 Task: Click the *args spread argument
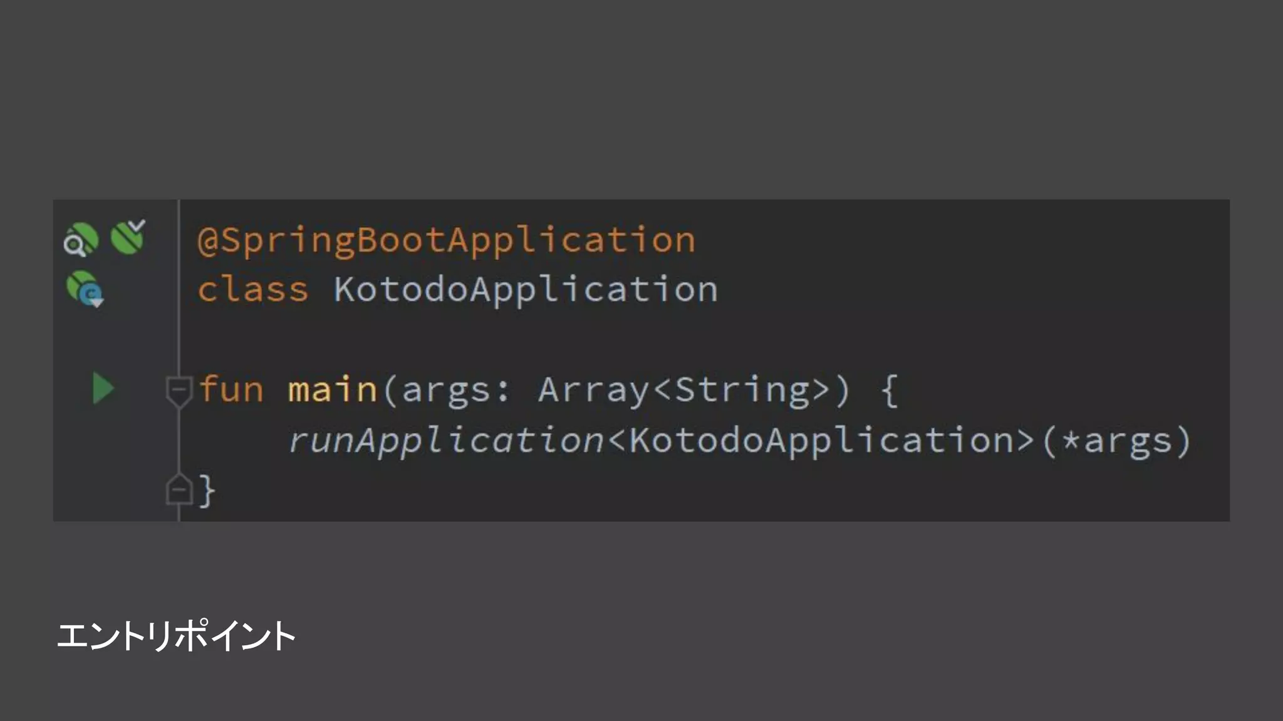(x=1118, y=440)
